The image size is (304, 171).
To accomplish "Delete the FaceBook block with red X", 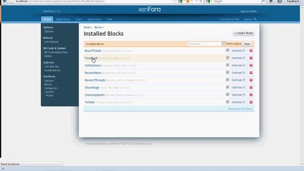I will (x=251, y=58).
